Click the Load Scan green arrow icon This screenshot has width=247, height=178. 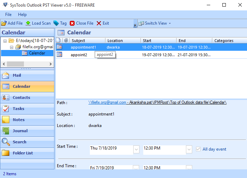(x=28, y=23)
